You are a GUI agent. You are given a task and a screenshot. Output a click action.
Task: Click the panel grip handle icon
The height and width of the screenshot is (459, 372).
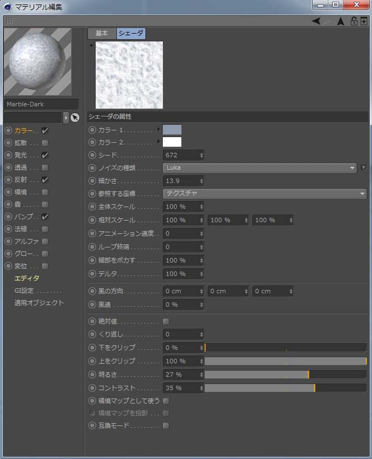click(x=9, y=21)
